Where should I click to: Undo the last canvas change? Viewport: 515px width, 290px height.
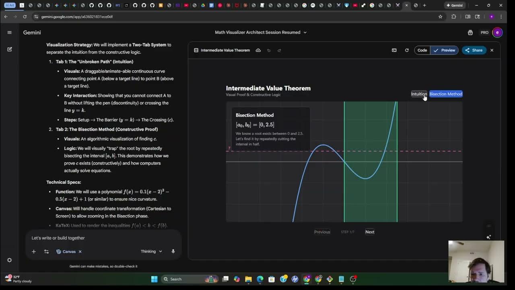(x=269, y=50)
